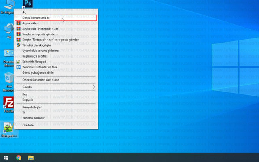Select the Denetim Masası desktop icon
This screenshot has width=259, height=162.
click(8, 58)
